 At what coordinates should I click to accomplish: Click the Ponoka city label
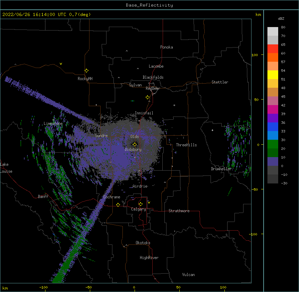click(x=166, y=47)
